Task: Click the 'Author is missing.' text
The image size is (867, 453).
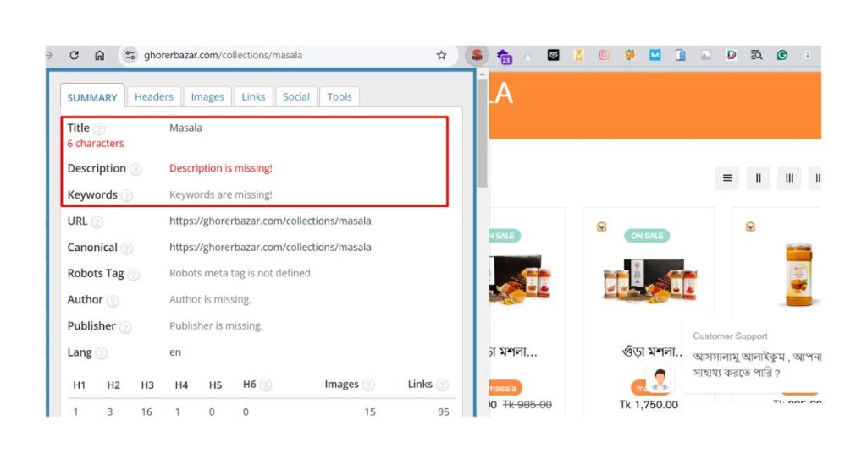Action: [210, 300]
